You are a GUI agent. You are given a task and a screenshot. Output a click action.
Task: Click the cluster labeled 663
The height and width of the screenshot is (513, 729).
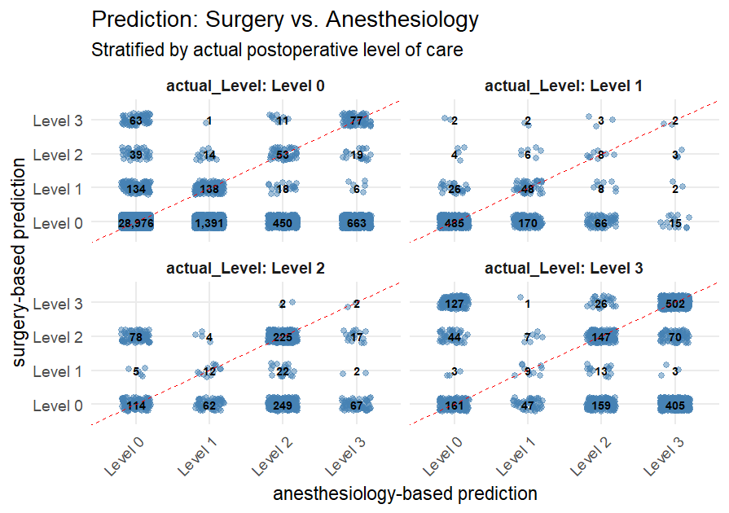(x=356, y=222)
